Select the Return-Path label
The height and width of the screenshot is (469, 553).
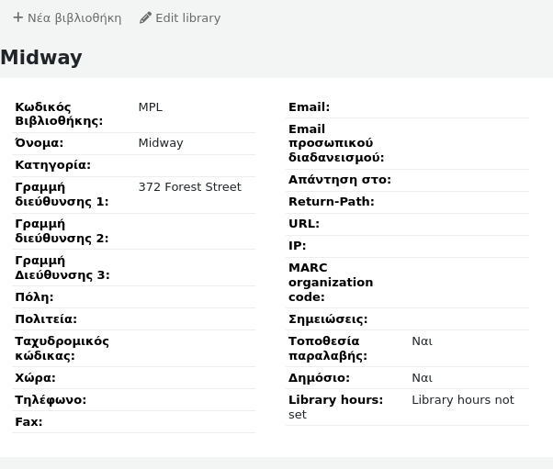331,202
